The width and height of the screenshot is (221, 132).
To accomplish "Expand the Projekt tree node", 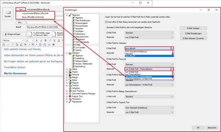I will pyautogui.click(x=67, y=72).
